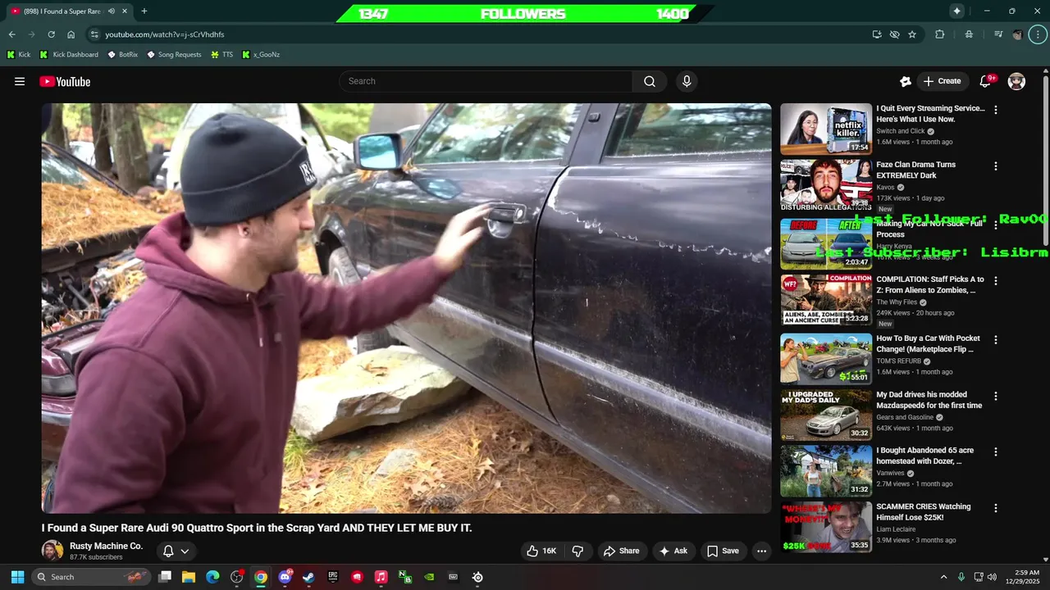The height and width of the screenshot is (590, 1050).
Task: Open Chrome three-dot menu
Action: pyautogui.click(x=1039, y=34)
